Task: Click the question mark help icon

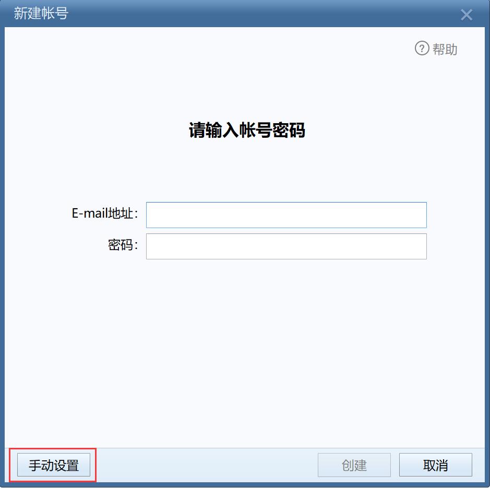Action: click(x=422, y=49)
